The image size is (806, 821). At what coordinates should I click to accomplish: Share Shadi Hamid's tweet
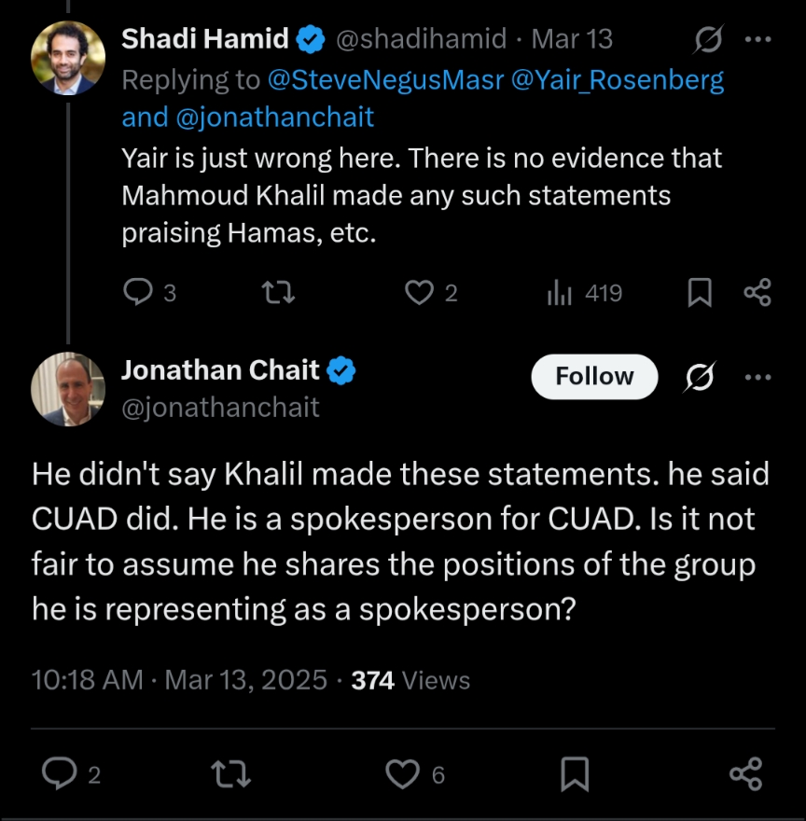tap(757, 293)
